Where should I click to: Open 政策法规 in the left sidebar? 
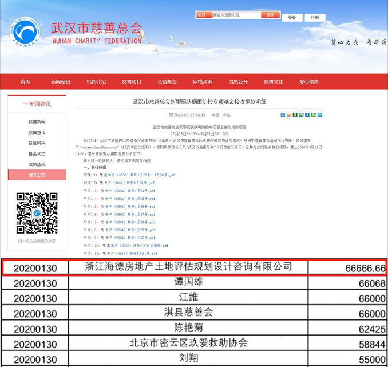pyautogui.click(x=37, y=164)
